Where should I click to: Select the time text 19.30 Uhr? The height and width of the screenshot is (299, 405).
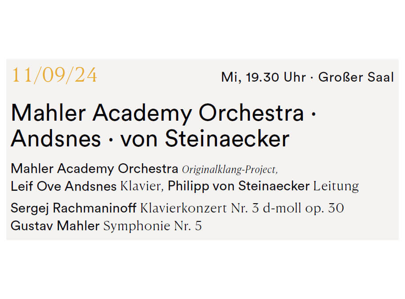(276, 77)
